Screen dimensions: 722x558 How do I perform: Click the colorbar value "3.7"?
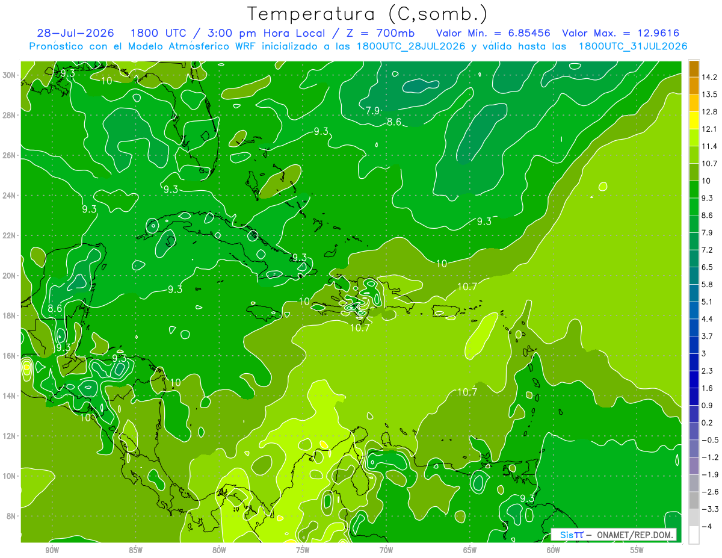[x=708, y=336]
